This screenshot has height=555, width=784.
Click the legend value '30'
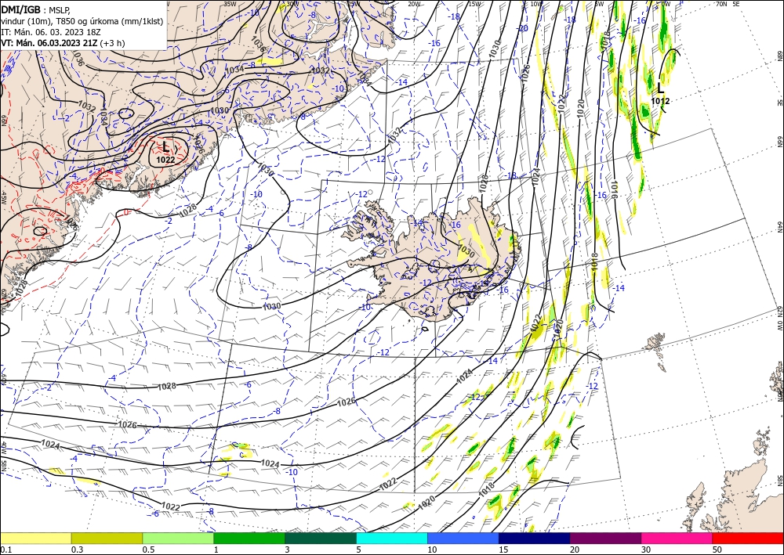(646, 550)
